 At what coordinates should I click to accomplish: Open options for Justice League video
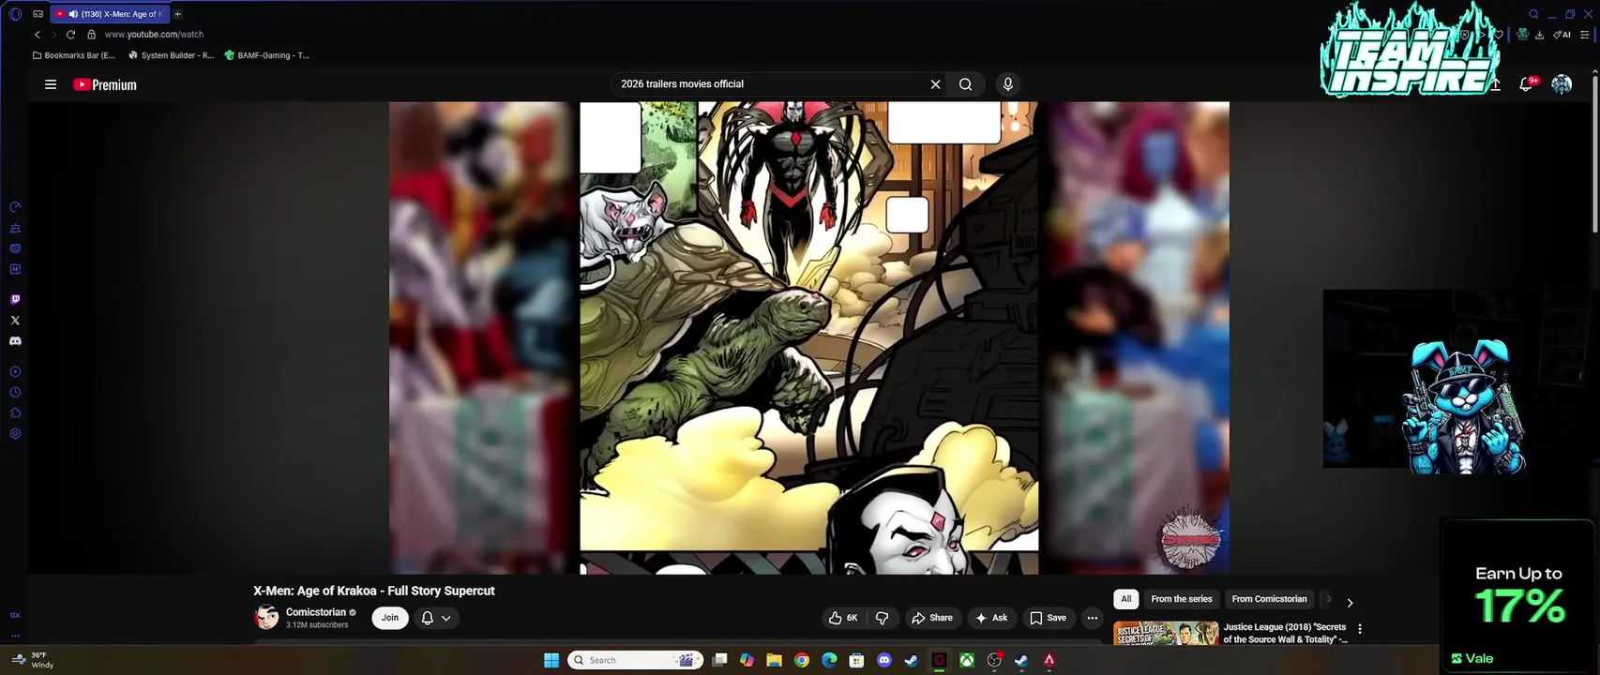coord(1360,629)
